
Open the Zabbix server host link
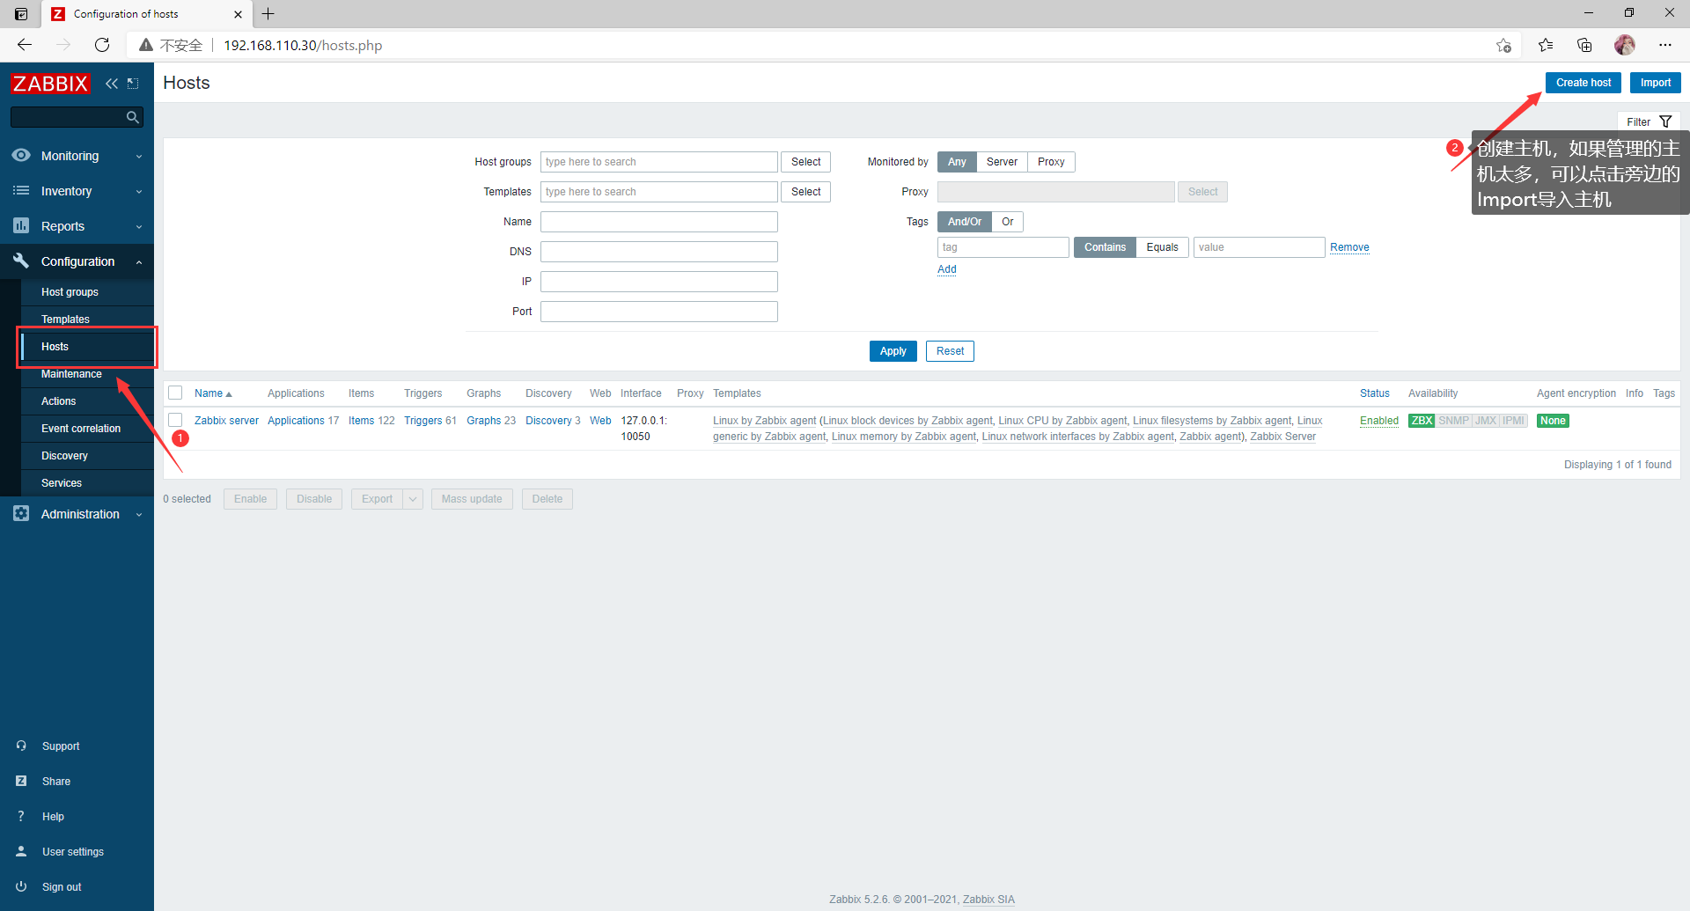click(x=226, y=421)
